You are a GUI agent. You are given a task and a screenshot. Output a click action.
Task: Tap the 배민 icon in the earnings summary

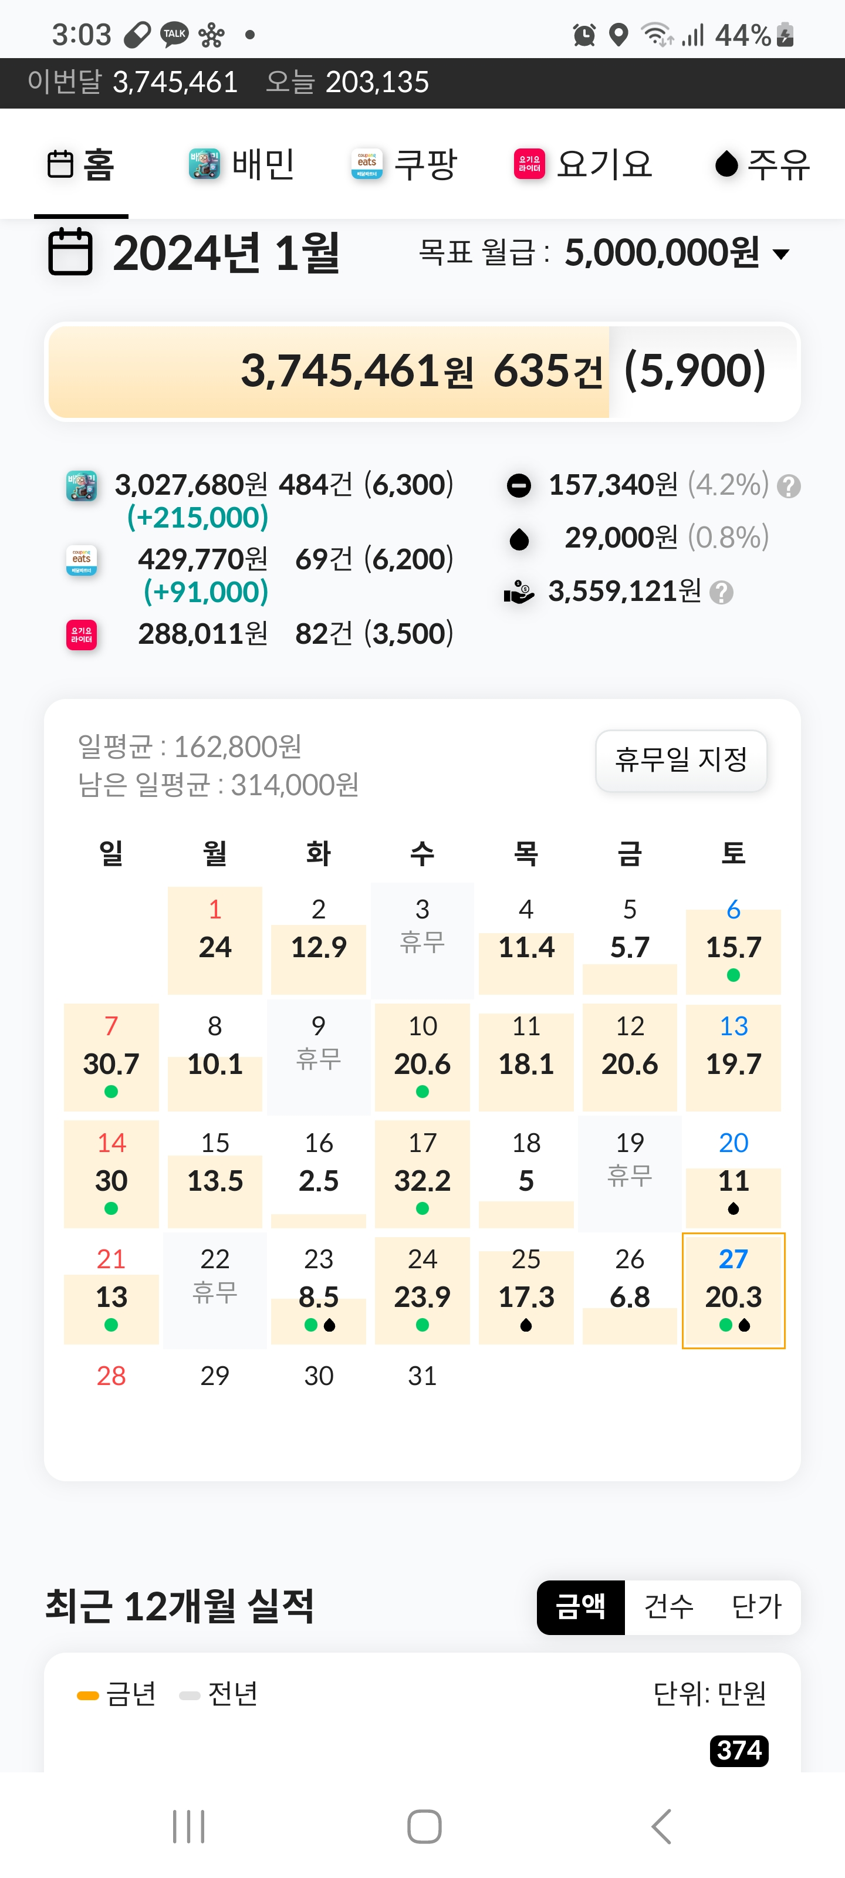tap(82, 485)
